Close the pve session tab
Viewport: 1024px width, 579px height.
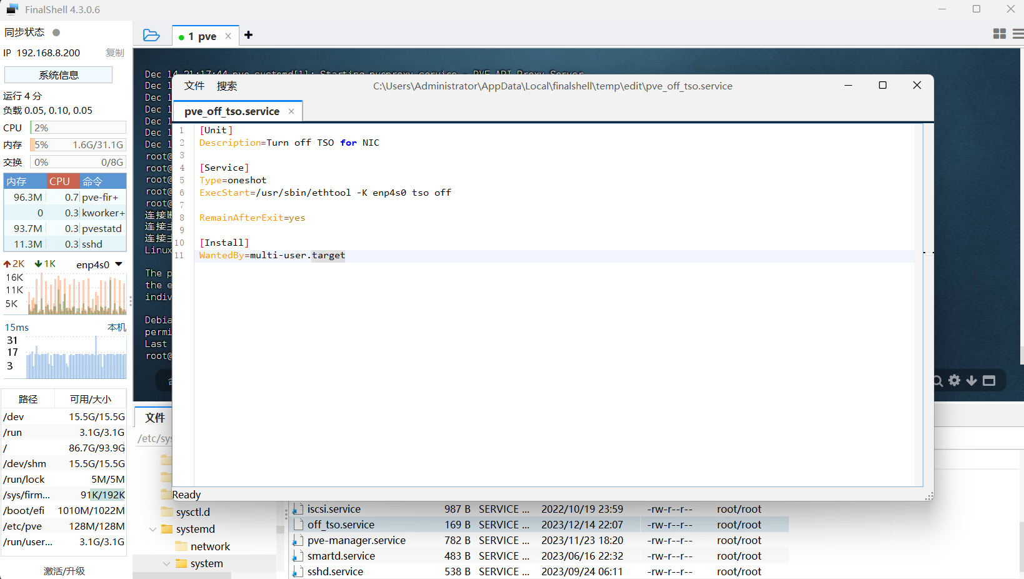click(228, 36)
